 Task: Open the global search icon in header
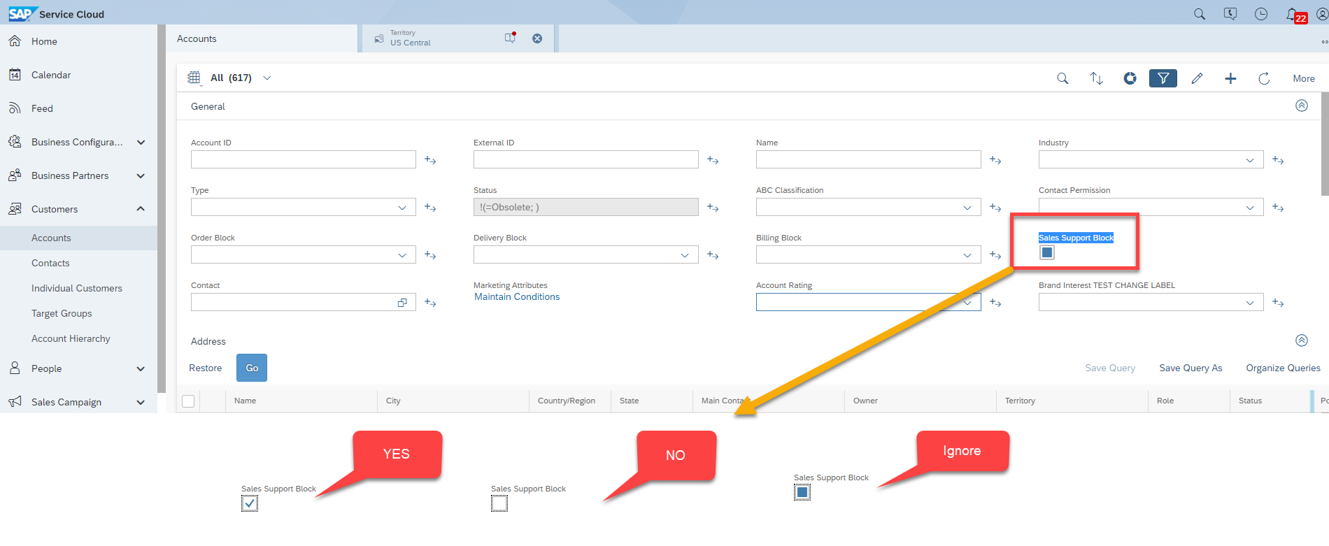pos(1200,14)
